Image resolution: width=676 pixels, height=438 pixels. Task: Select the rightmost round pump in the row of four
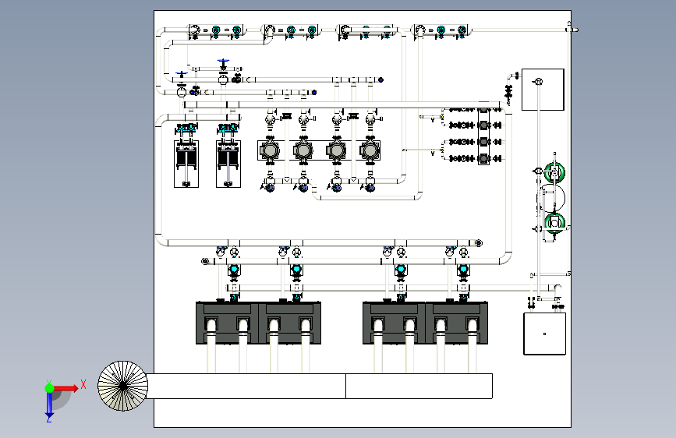click(x=370, y=150)
